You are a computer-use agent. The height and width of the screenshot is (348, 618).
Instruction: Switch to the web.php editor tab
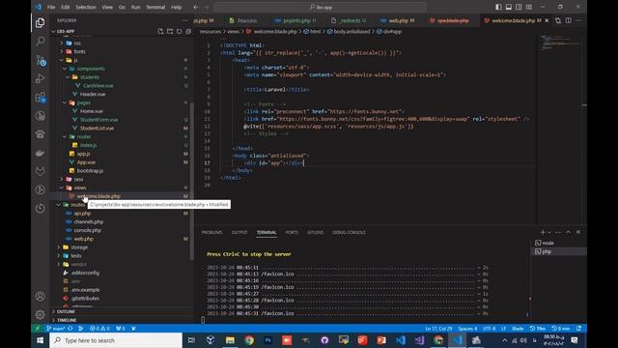[x=399, y=20]
